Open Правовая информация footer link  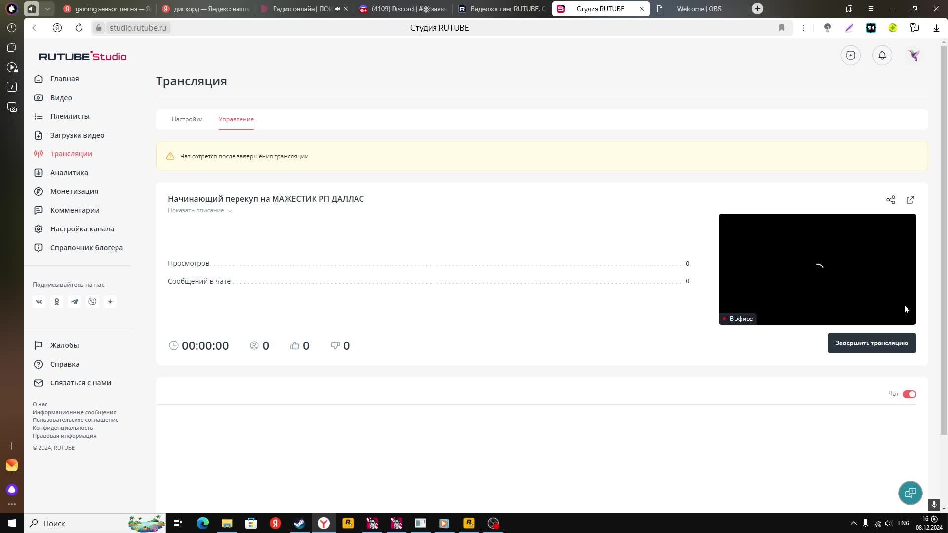(x=65, y=436)
